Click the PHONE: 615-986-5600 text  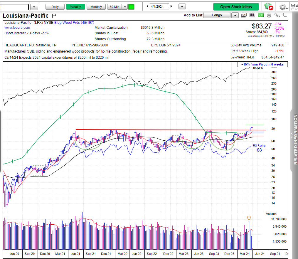pyautogui.click(x=90, y=45)
